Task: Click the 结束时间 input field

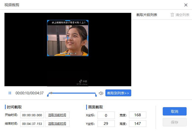Action: pyautogui.click(x=32, y=124)
